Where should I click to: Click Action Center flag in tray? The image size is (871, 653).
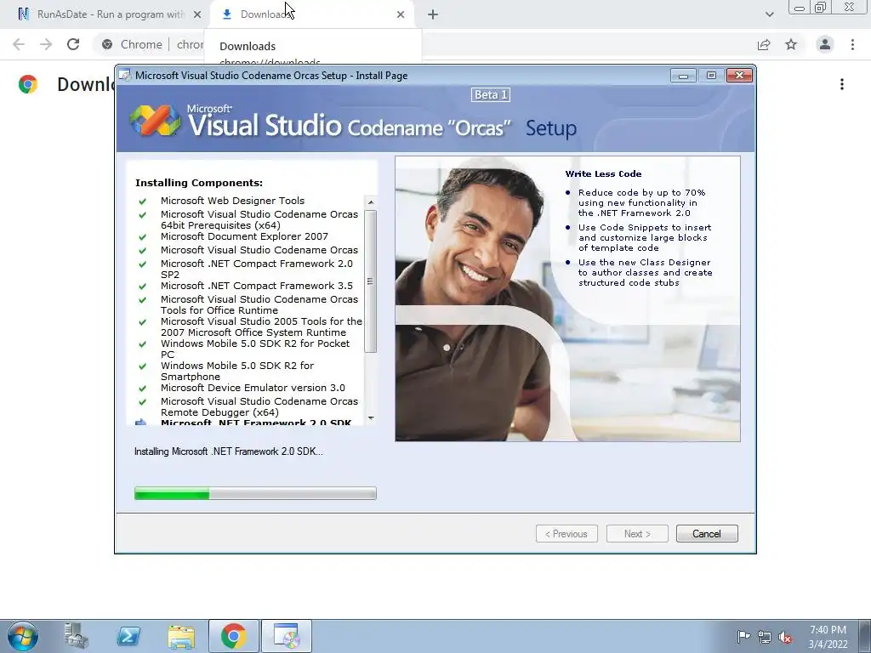743,636
